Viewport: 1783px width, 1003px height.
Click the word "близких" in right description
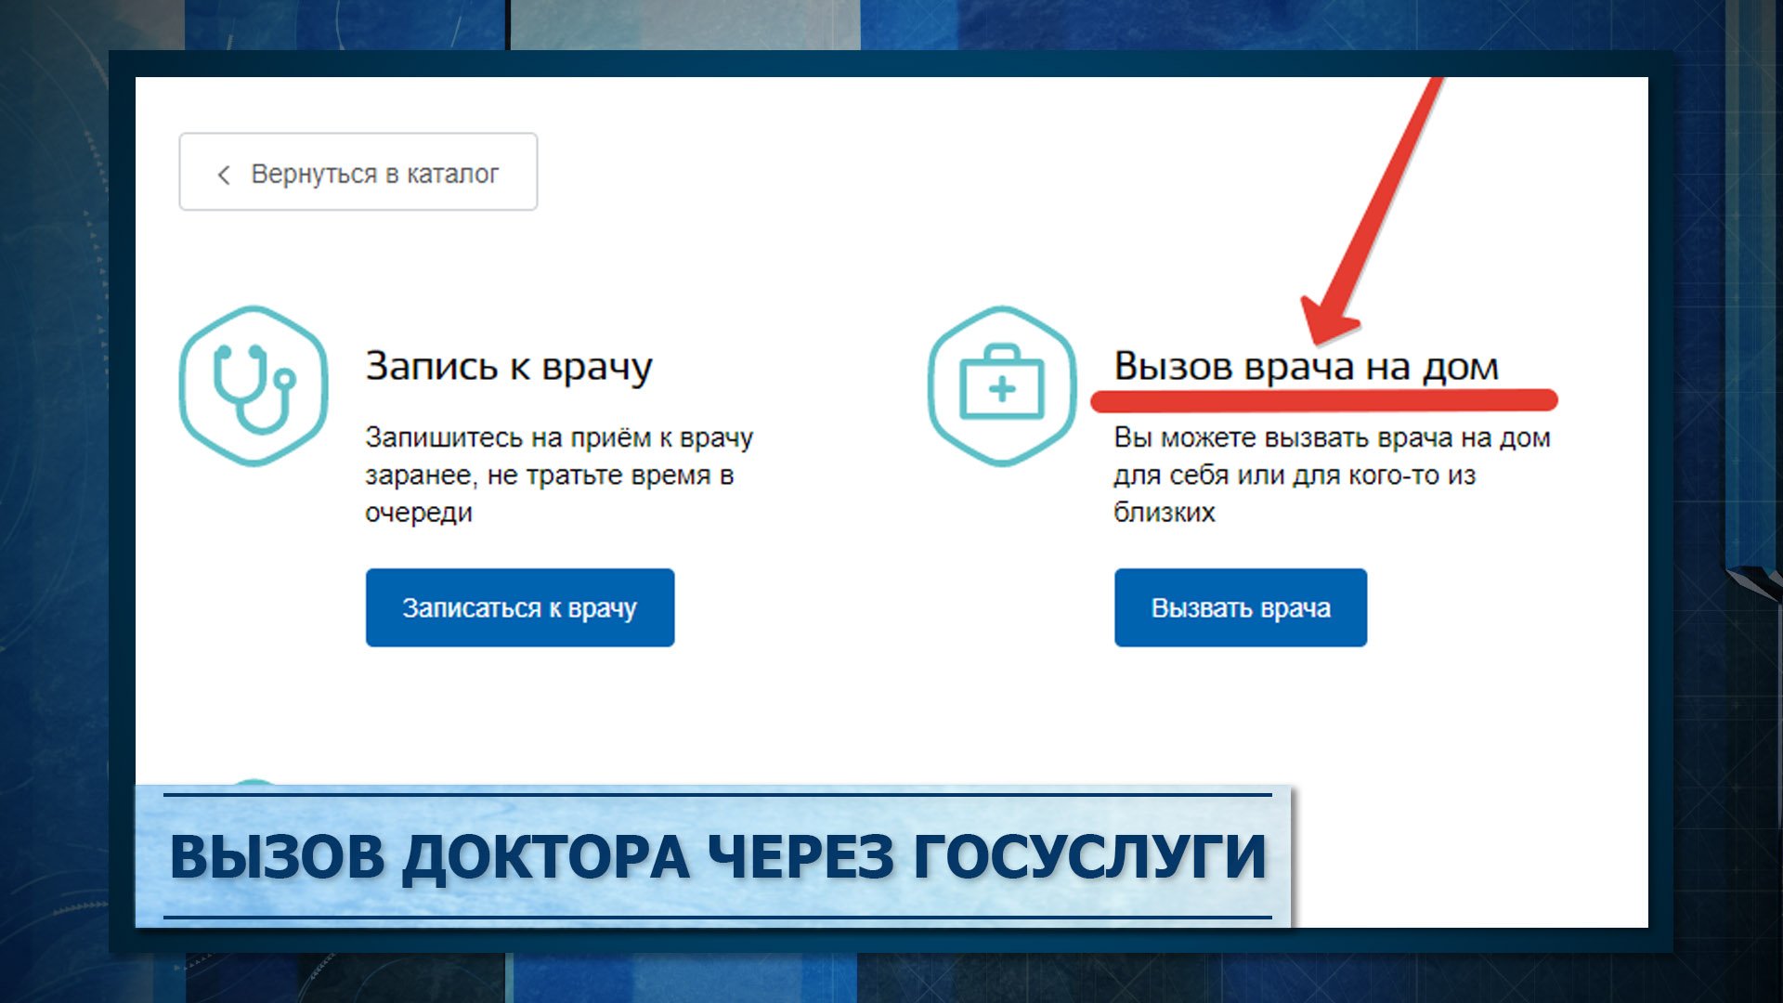click(x=1165, y=513)
